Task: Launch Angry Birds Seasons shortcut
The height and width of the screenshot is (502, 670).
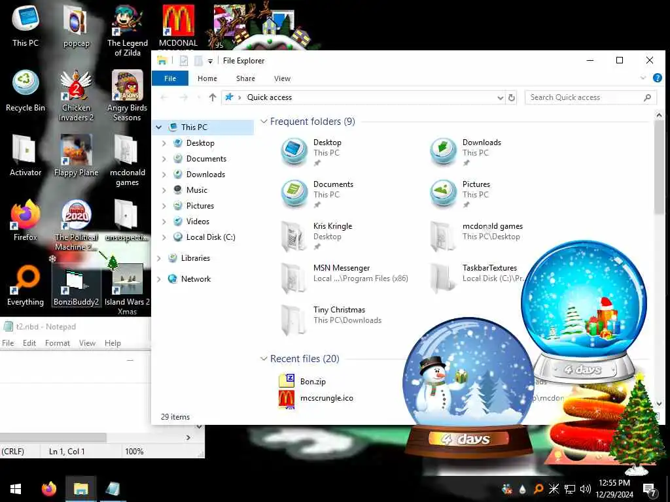Action: (127, 95)
